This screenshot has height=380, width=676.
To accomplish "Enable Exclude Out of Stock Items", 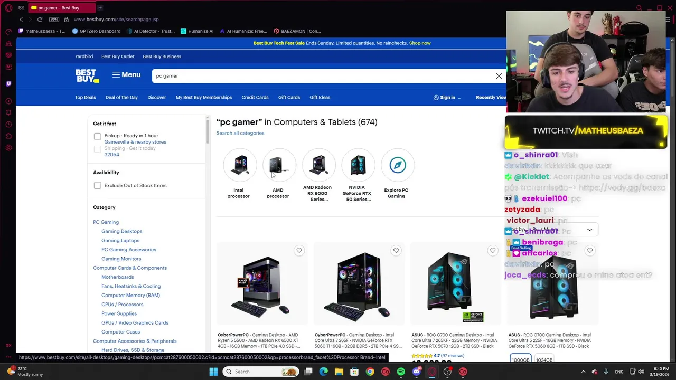I will pos(97,185).
